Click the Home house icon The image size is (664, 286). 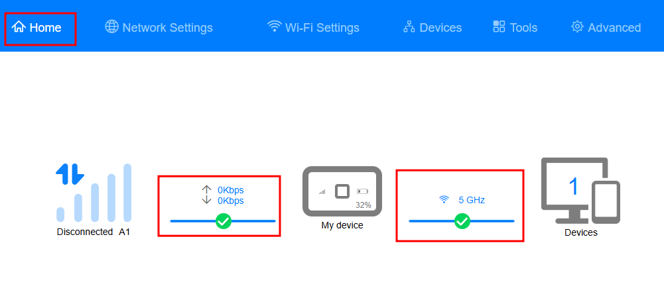[19, 27]
